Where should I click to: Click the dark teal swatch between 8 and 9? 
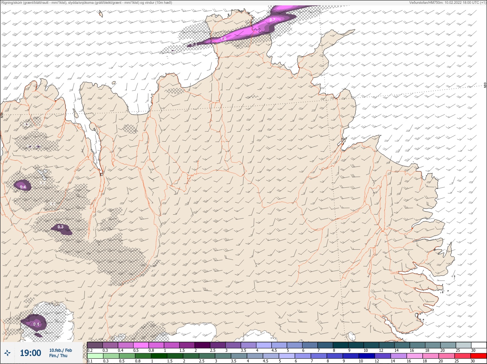pos(341,345)
